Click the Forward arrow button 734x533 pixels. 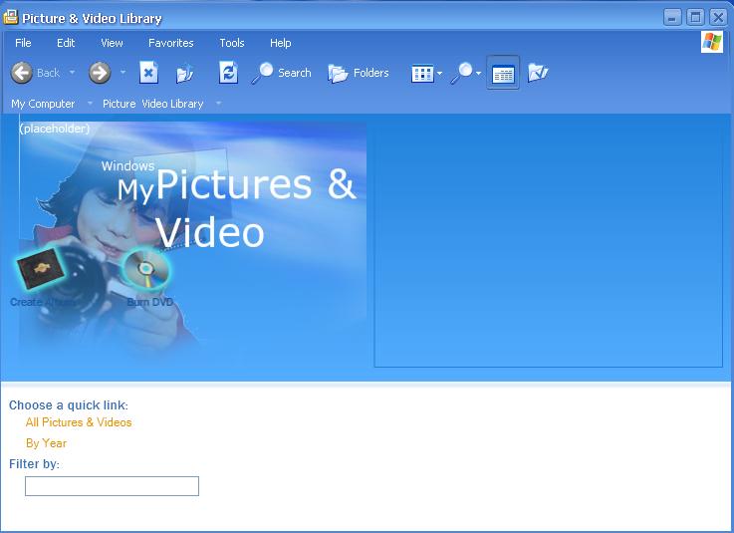[x=100, y=73]
